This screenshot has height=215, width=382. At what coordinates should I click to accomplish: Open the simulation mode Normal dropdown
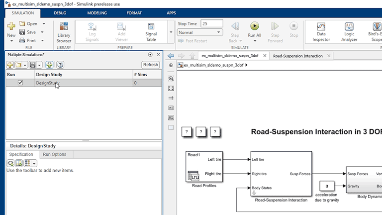(199, 32)
